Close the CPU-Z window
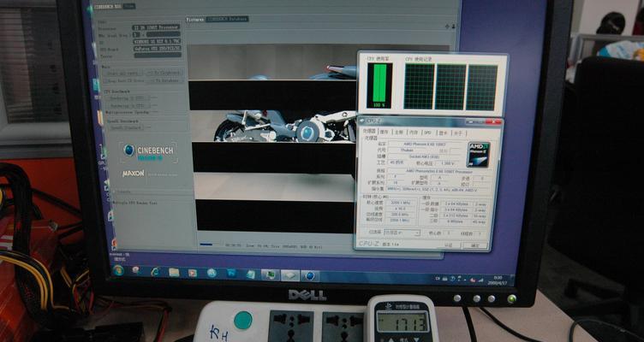644x342 pixels. click(493, 121)
